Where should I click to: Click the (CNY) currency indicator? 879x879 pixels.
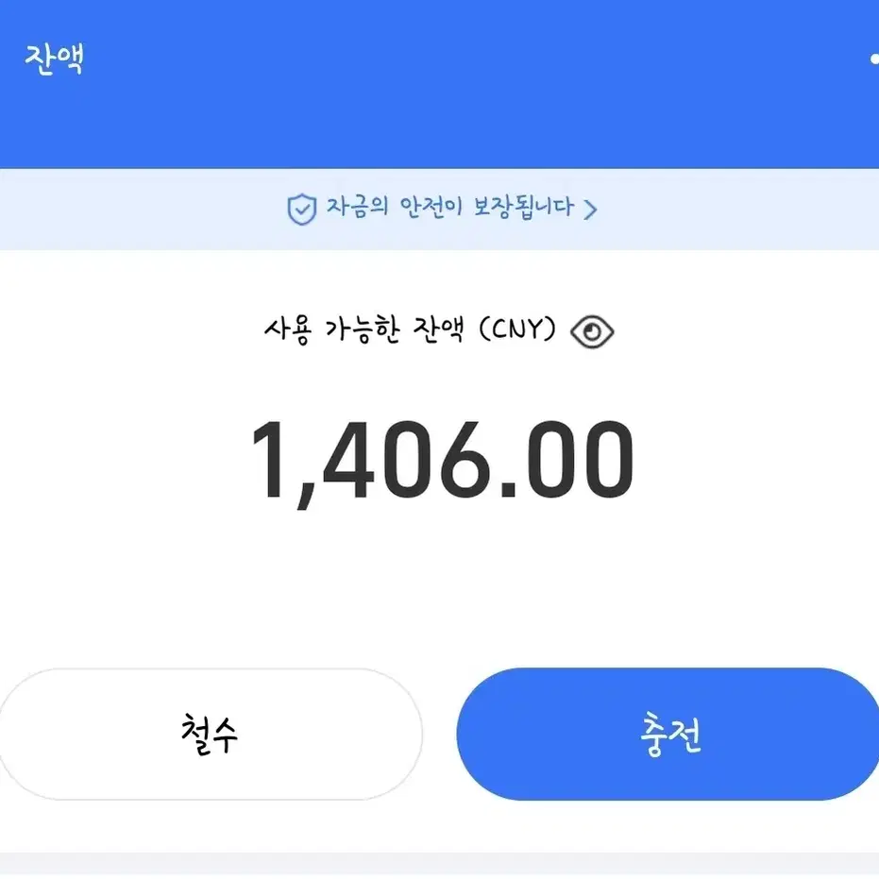(x=517, y=330)
